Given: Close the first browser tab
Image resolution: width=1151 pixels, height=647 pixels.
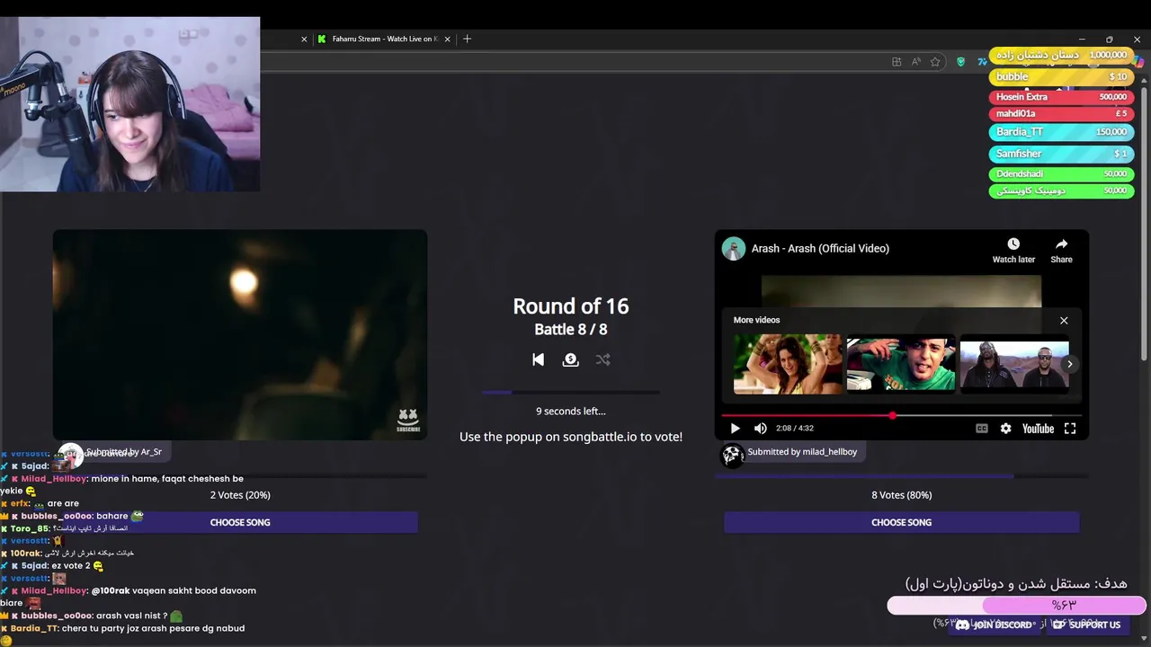Looking at the screenshot, I should pos(304,39).
